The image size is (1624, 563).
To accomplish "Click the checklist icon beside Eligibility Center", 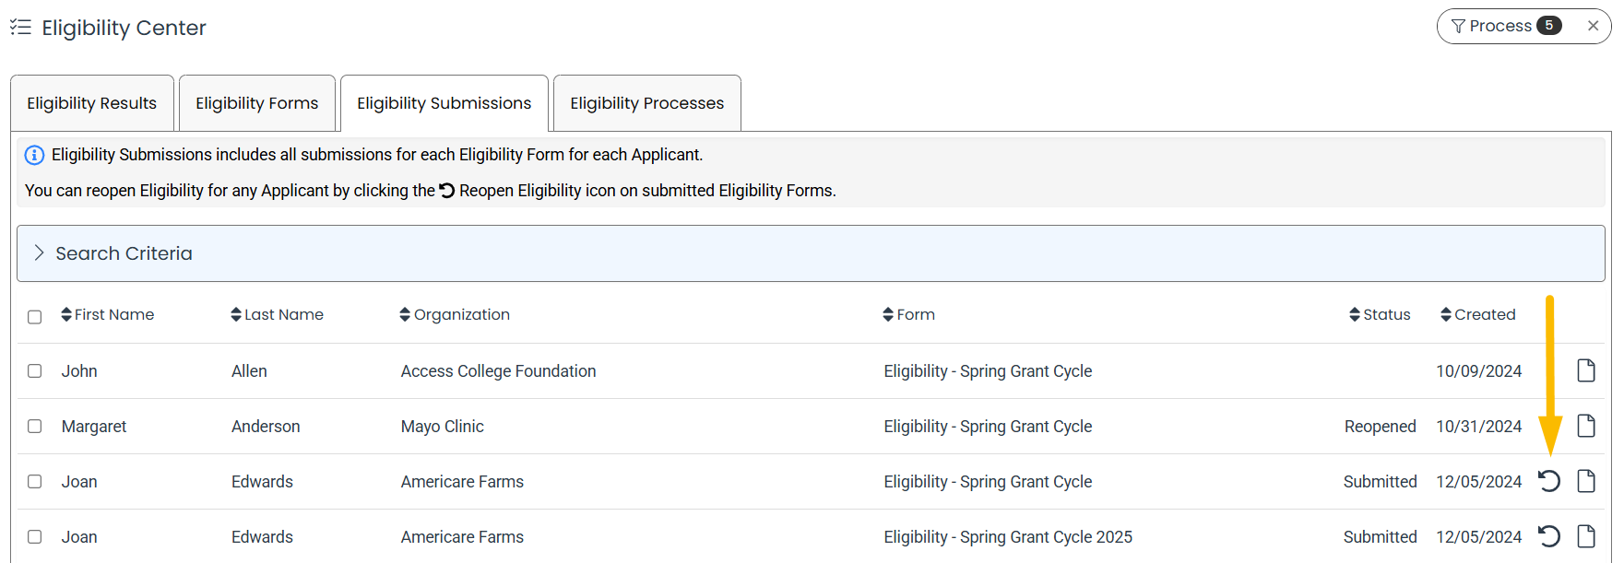I will (20, 28).
